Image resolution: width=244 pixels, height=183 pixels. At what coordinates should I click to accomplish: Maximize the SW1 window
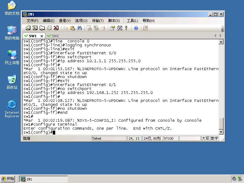point(216,14)
